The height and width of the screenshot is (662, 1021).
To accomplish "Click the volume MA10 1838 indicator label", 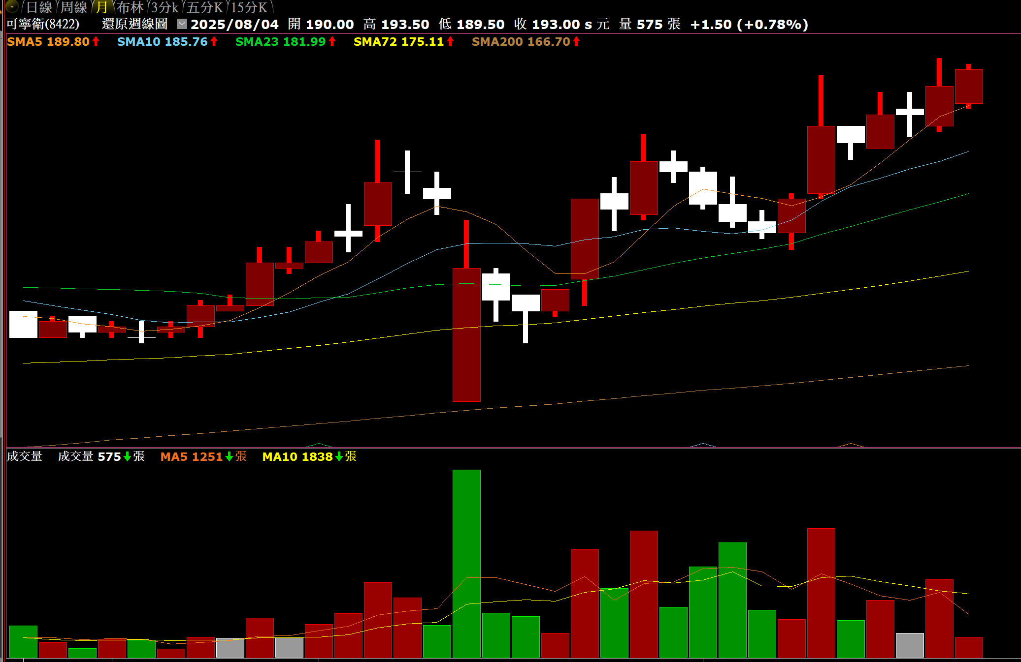I will 297,456.
